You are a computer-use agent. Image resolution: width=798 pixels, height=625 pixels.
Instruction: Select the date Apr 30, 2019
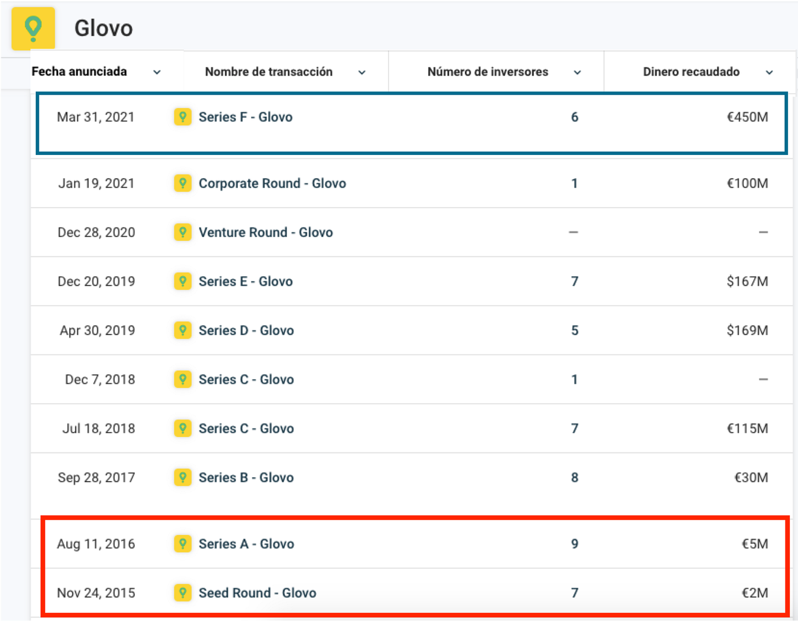(98, 330)
